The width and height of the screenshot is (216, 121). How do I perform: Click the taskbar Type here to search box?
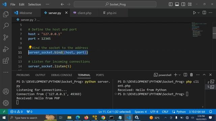click(32, 118)
